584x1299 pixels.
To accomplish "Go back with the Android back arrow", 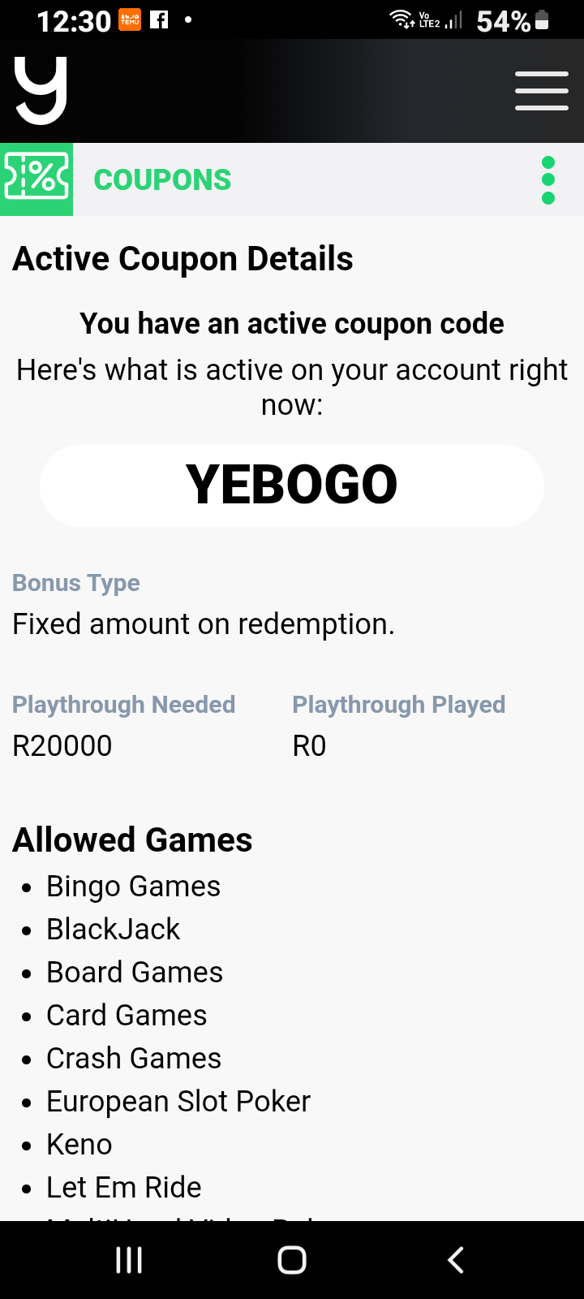I will [x=456, y=1260].
